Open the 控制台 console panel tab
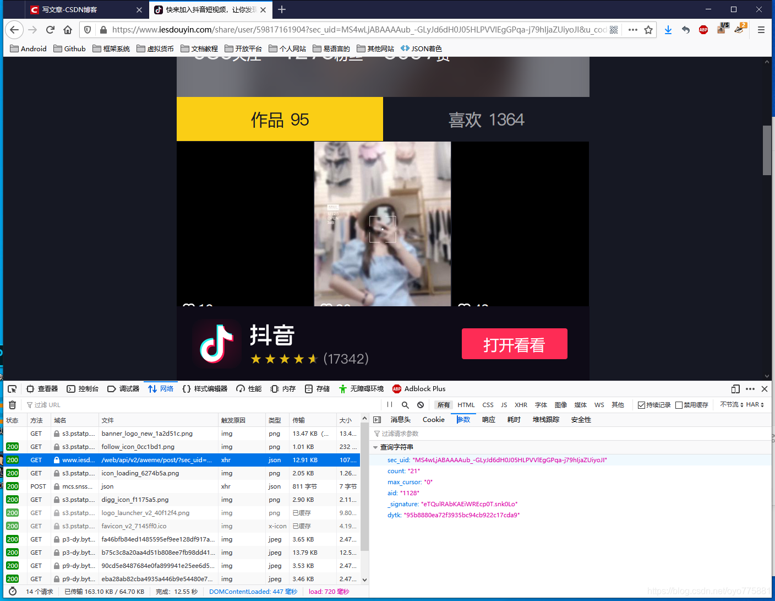The image size is (775, 601). click(x=83, y=389)
